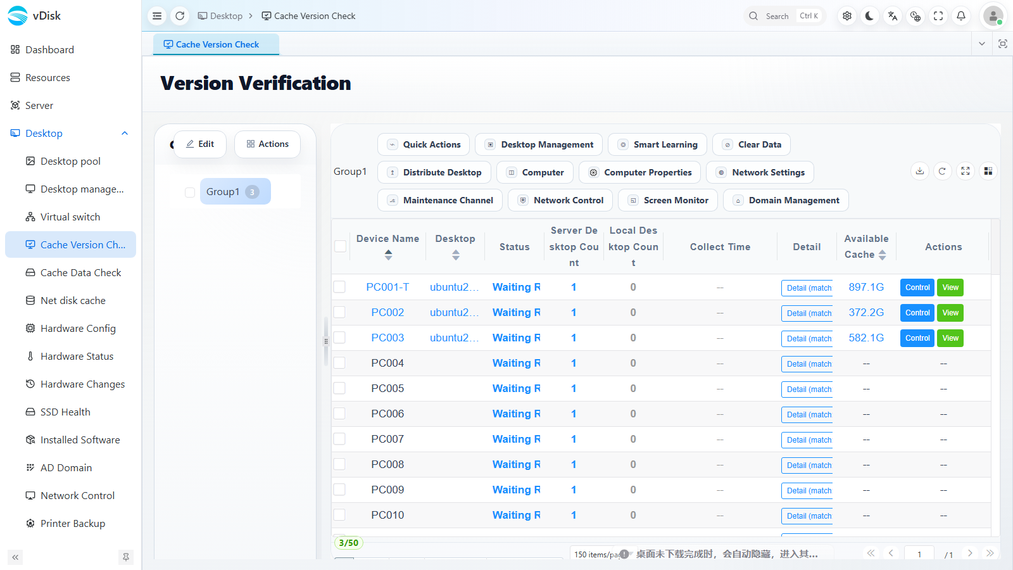This screenshot has width=1013, height=570.
Task: Open the notifications bell
Action: point(961,16)
